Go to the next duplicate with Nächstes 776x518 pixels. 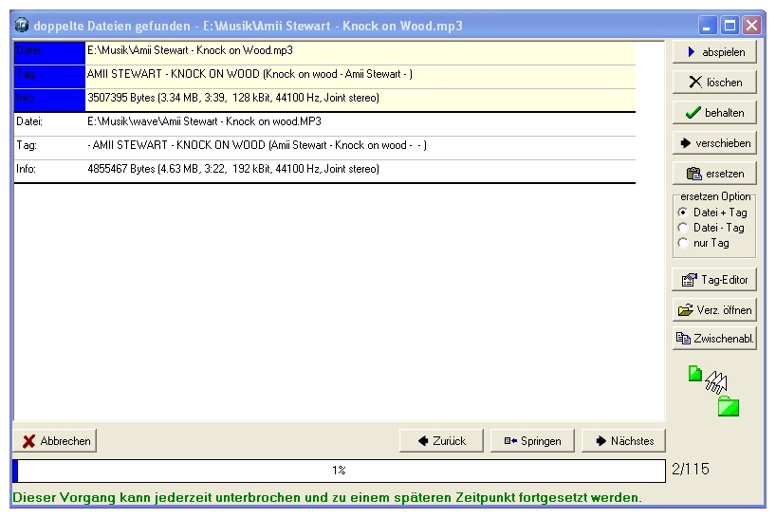(x=623, y=441)
